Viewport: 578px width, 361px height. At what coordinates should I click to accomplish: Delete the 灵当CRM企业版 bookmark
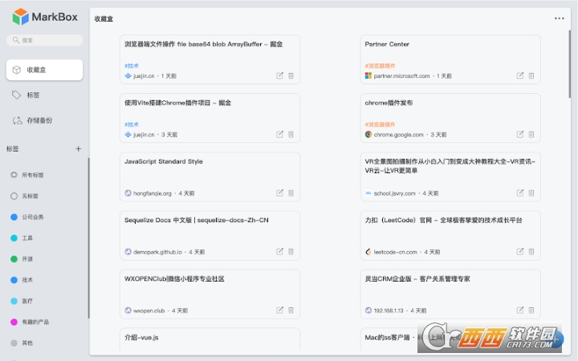point(531,310)
